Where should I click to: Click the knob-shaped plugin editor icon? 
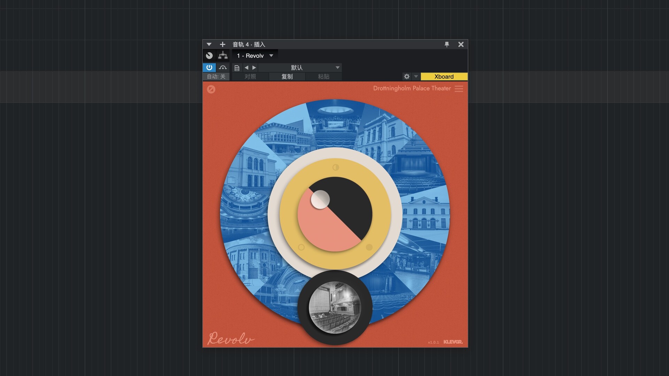coord(209,56)
